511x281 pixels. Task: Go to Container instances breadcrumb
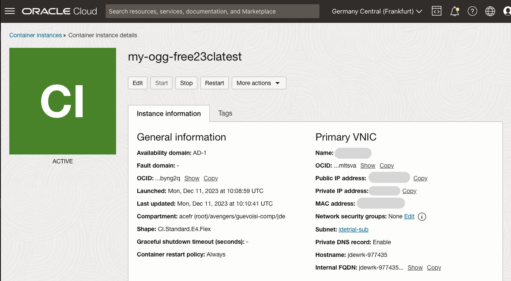[36, 35]
